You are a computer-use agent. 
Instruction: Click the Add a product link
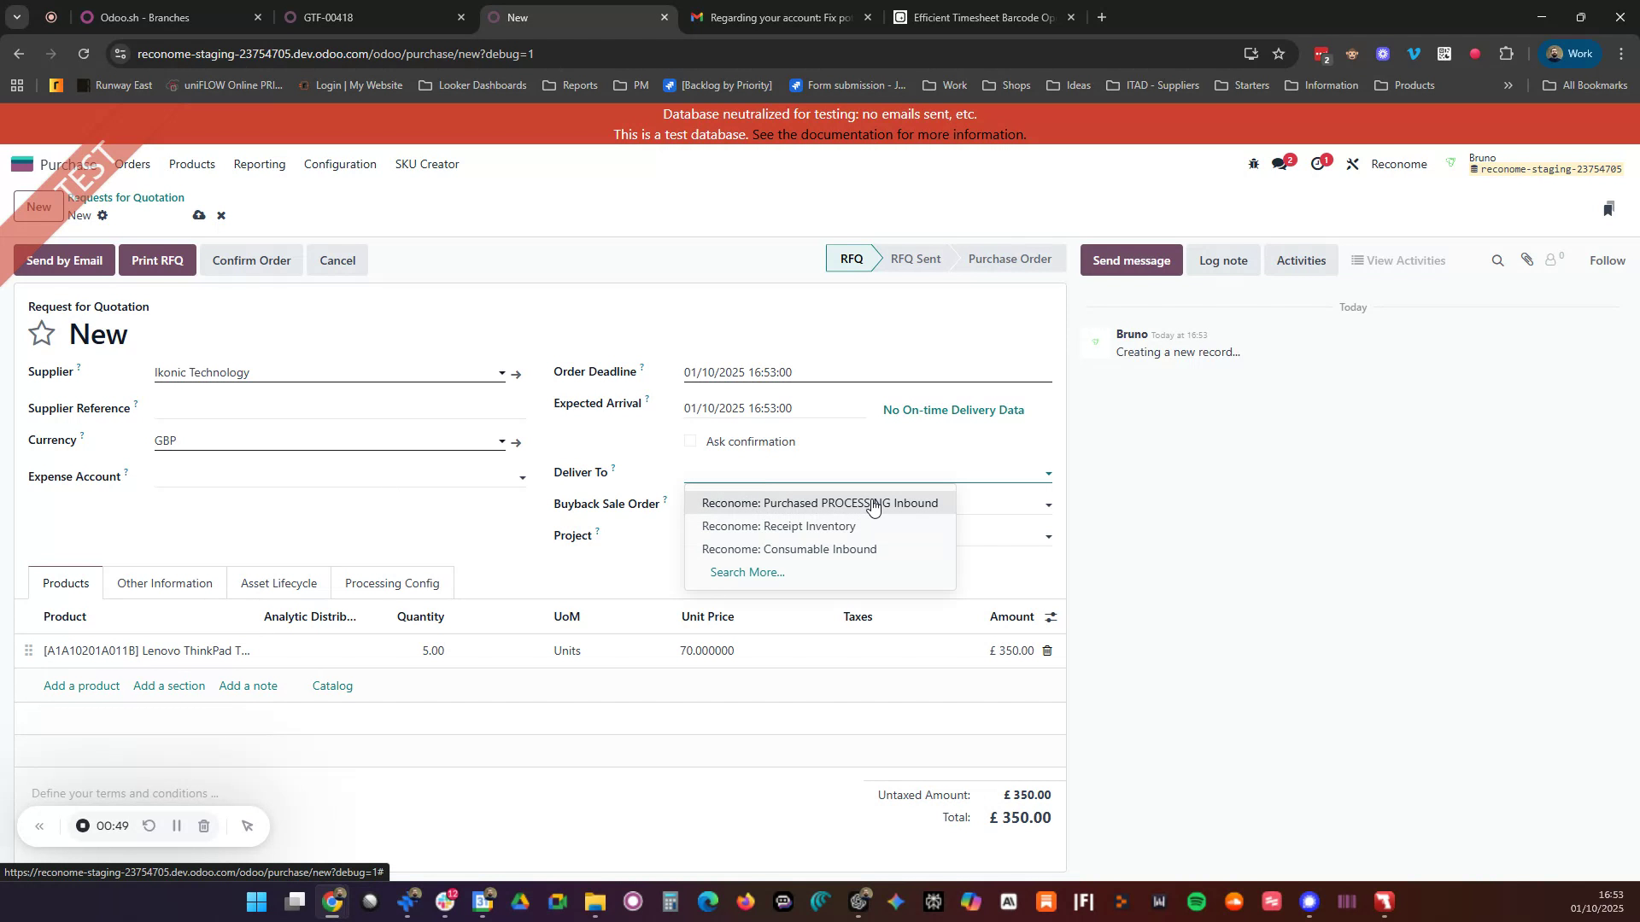[81, 685]
